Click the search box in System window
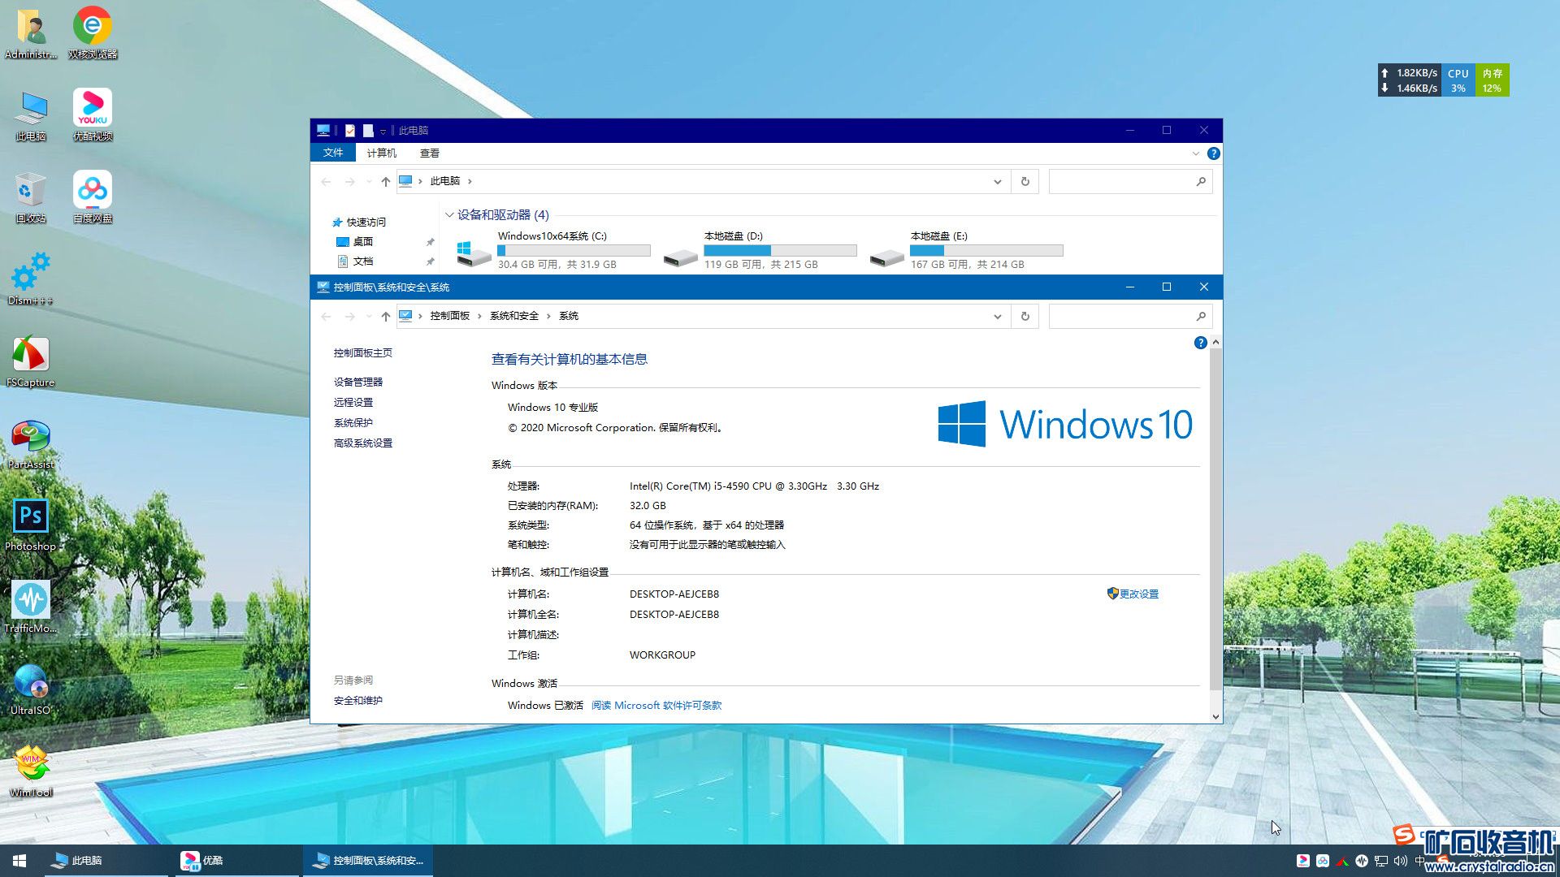Image resolution: width=1560 pixels, height=877 pixels. (1121, 316)
